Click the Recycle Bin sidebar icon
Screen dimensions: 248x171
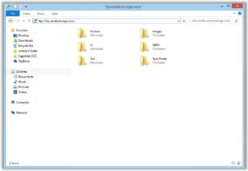[15, 46]
